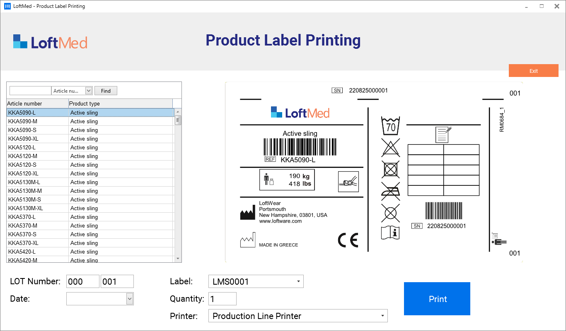Sort by Article number column header
This screenshot has width=566, height=331.
coord(37,103)
